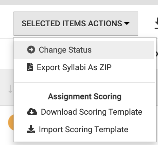The image size is (158, 145).
Task: Click the Selected Items Actions button label
Action: [x=72, y=24]
